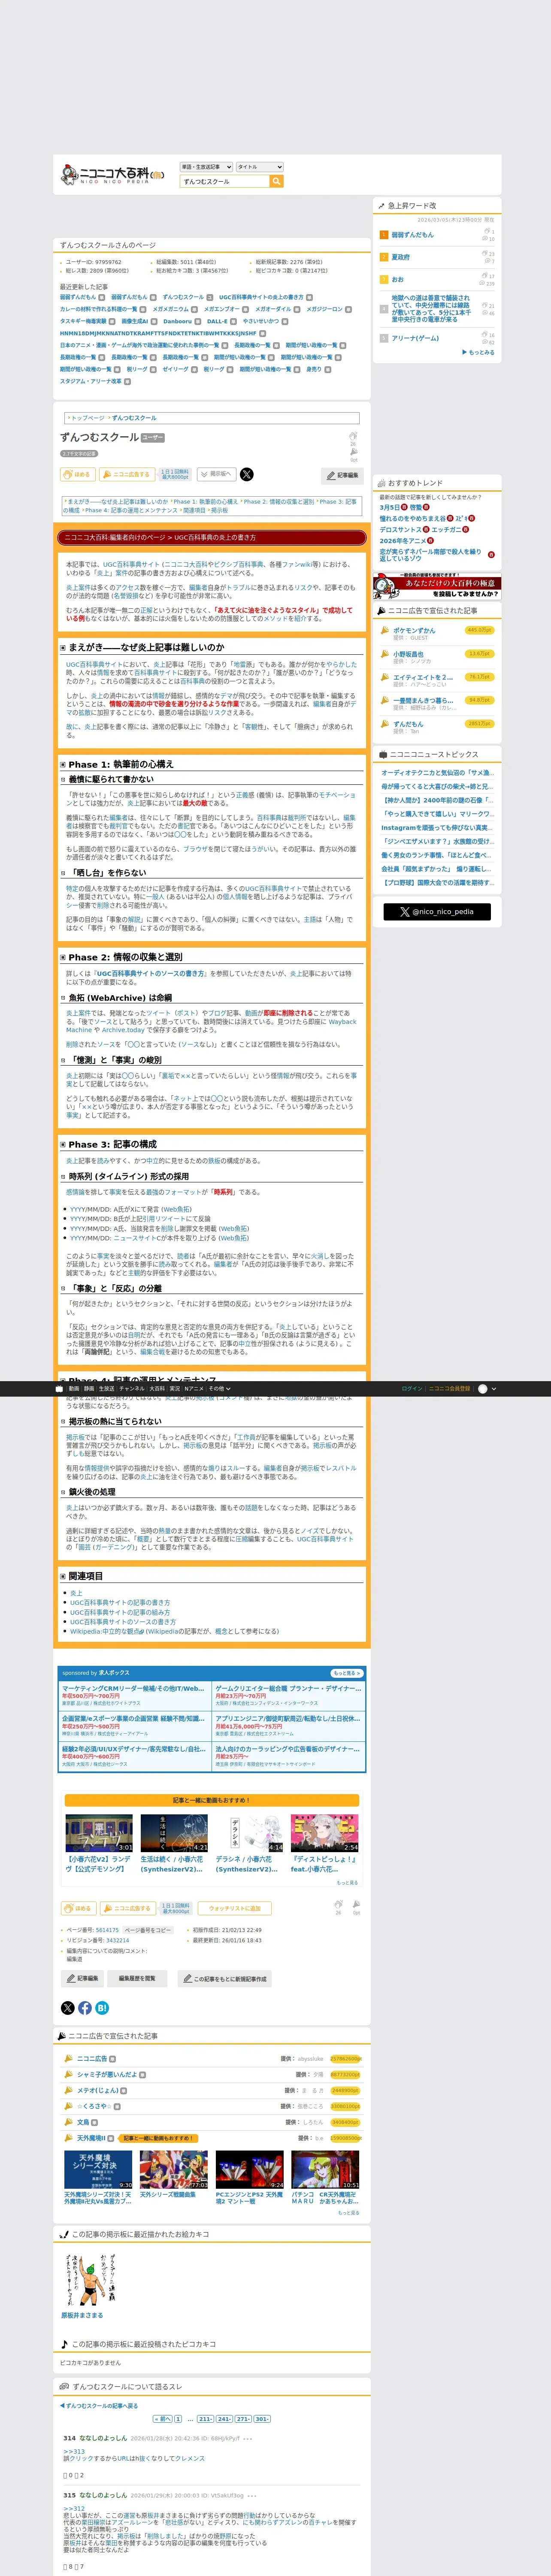Open the ランデヴ video thumbnail
The width and height of the screenshot is (551, 2576).
click(99, 1833)
